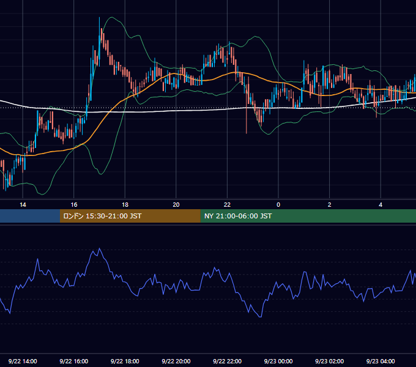The height and width of the screenshot is (367, 416).
Task: Click the London session band labeled 15:30-21:00 JST
Action: click(x=130, y=216)
